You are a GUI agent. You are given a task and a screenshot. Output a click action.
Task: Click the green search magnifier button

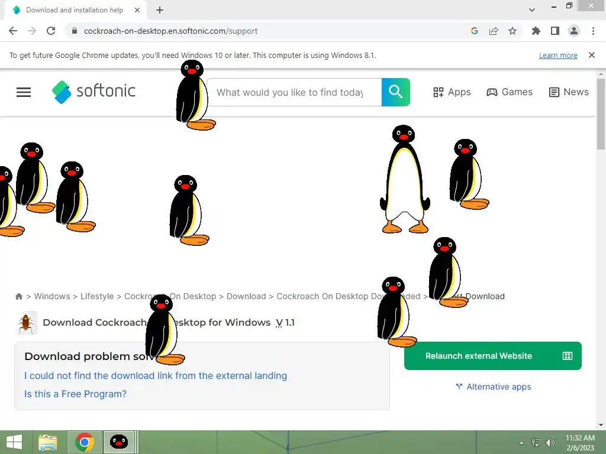click(x=396, y=92)
